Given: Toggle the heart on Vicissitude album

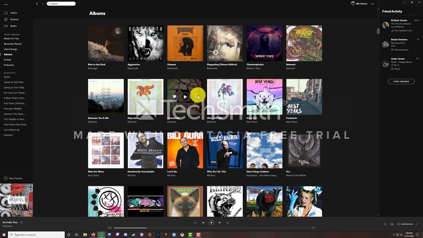Looking at the screenshot, I should (x=174, y=97).
